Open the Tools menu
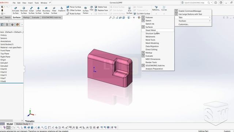The height and width of the screenshot is (132, 234). click(37, 3)
